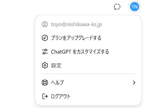This screenshot has height=108, width=144.
Task: Click the sliders icon for customizing ChatGPT
Action: click(45, 52)
